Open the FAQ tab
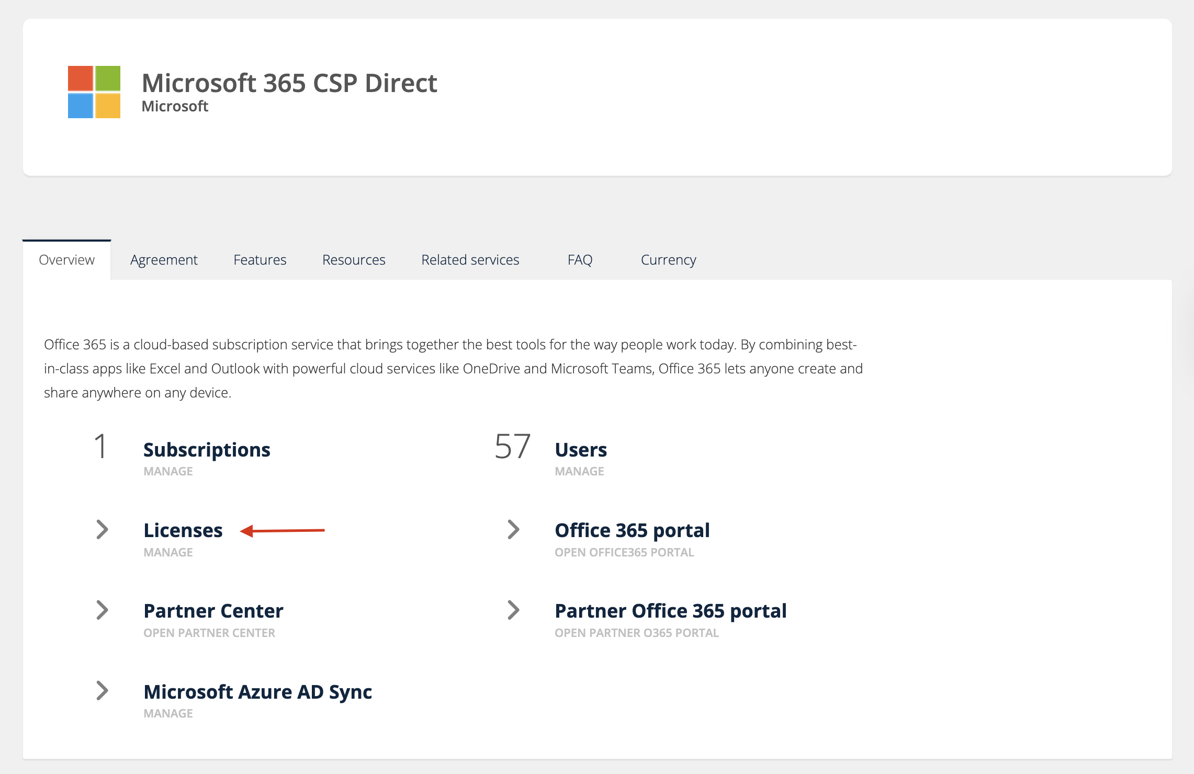1194x774 pixels. (580, 260)
